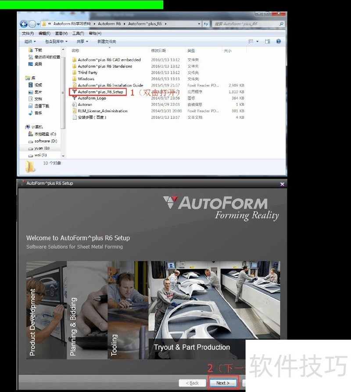The image size is (351, 392).
Task: Select 'AutoForm^plus_R6' breadcrumb in address bar
Action: [145, 24]
